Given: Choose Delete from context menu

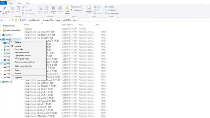Looking at the screenshot, I should (17, 70).
